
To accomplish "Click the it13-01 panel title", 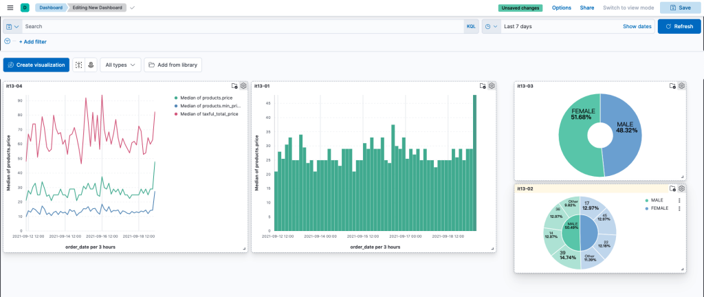I will (262, 86).
